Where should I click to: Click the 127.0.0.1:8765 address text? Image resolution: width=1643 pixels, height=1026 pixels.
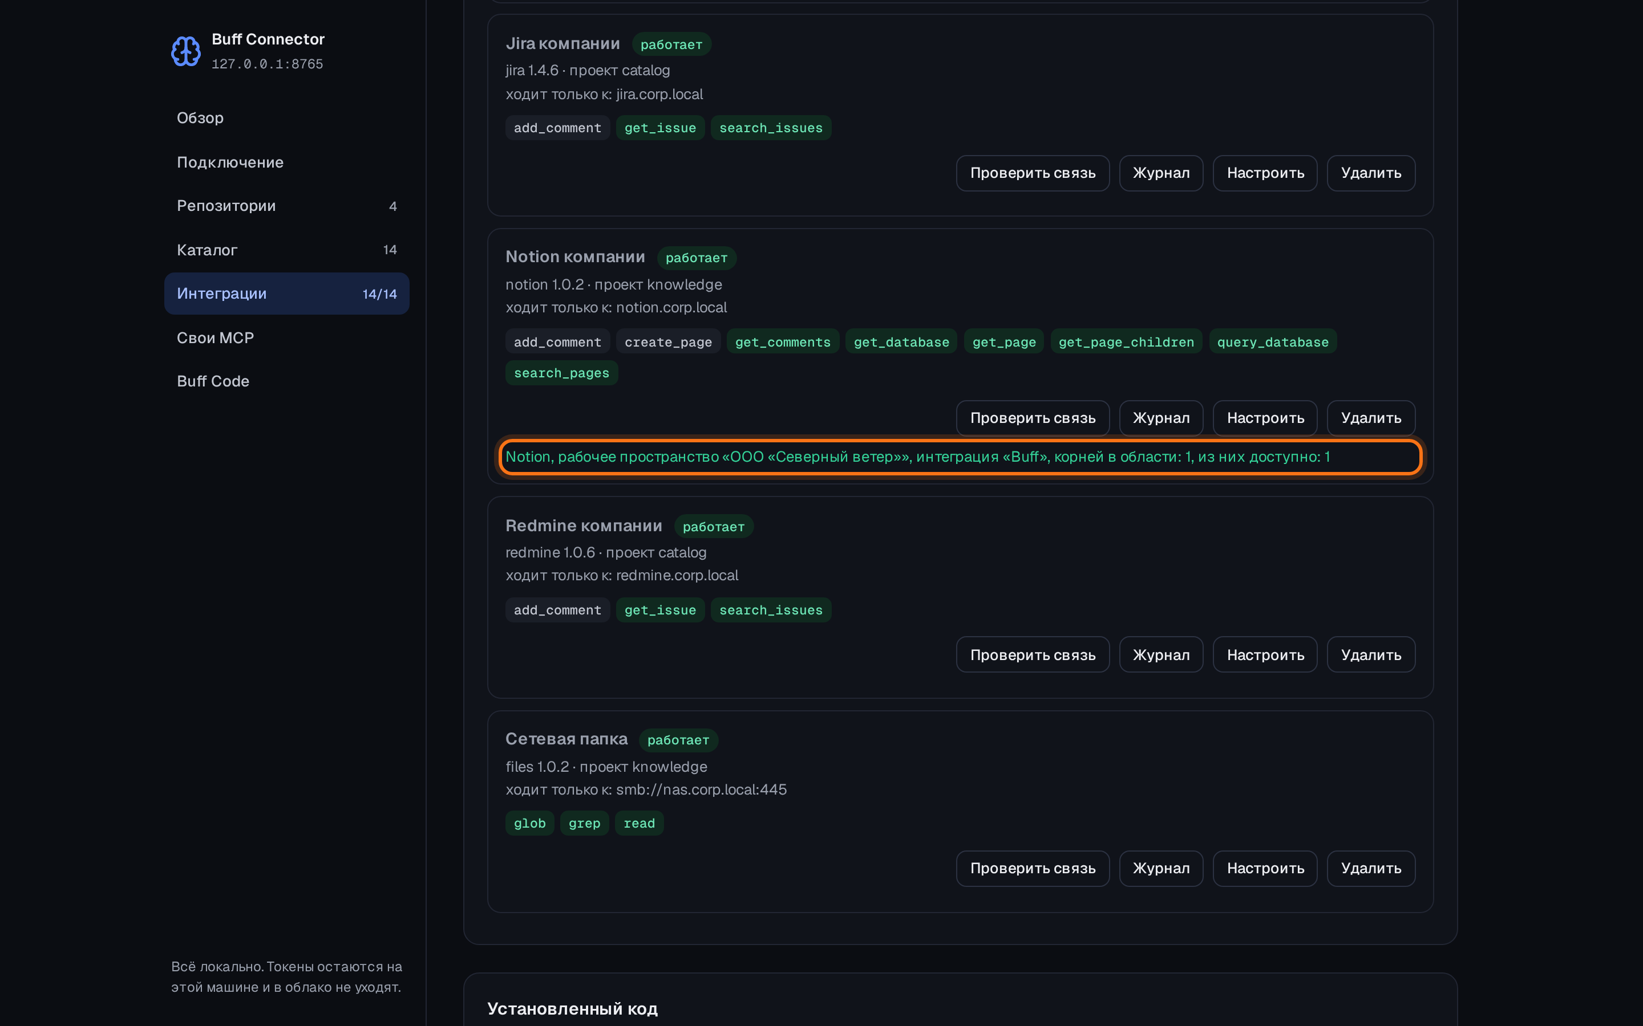pyautogui.click(x=267, y=64)
